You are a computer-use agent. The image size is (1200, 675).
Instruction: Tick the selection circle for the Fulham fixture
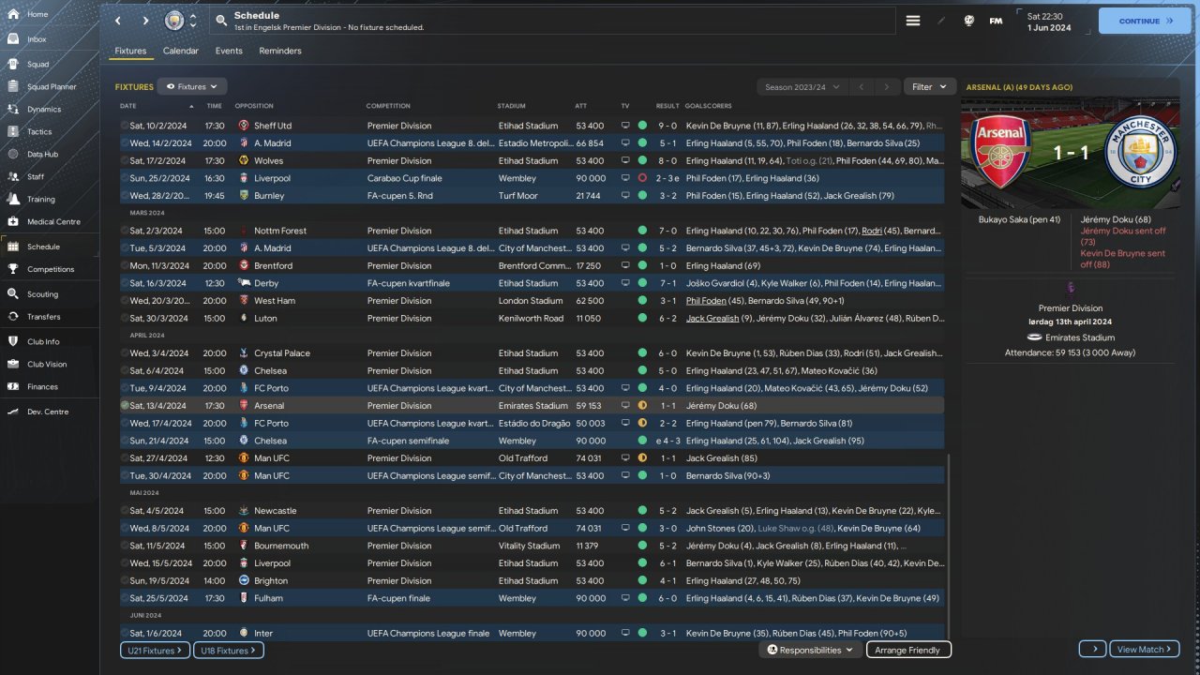[125, 598]
